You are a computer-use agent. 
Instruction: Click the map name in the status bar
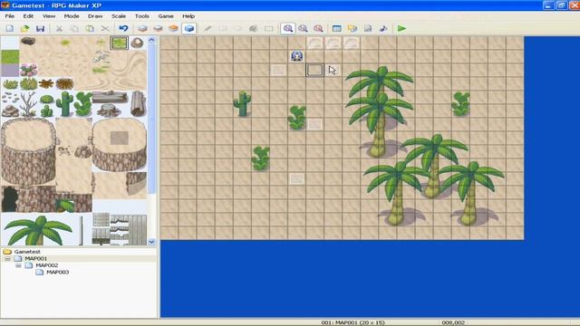(x=353, y=322)
